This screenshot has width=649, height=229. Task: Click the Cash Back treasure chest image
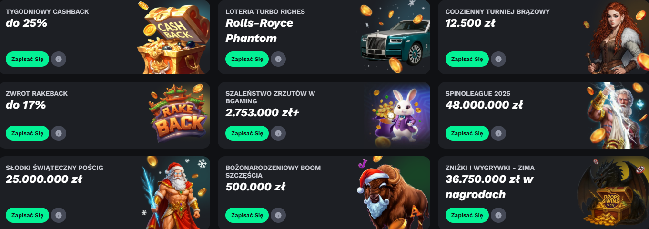(173, 37)
